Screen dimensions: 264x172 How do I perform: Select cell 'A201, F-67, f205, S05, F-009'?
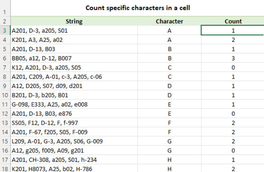point(74,132)
